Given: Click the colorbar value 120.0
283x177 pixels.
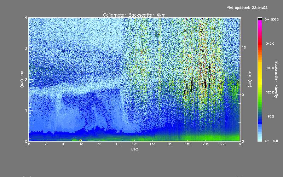Looking at the screenshot, I should (x=270, y=92).
